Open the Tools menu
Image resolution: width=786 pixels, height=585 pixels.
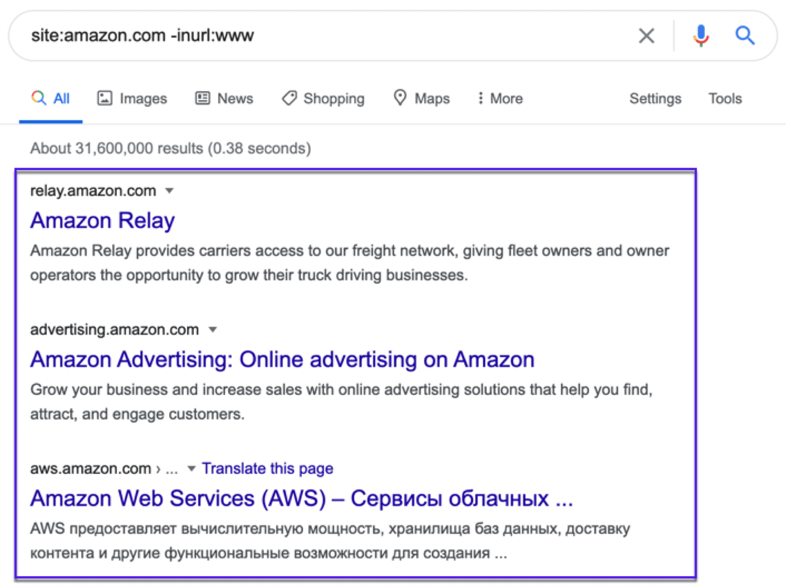(725, 98)
